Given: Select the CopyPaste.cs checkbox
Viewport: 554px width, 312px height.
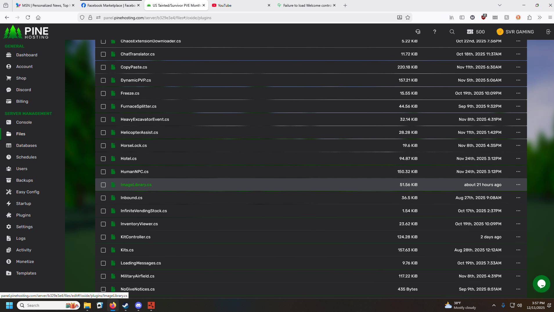Looking at the screenshot, I should (x=103, y=67).
